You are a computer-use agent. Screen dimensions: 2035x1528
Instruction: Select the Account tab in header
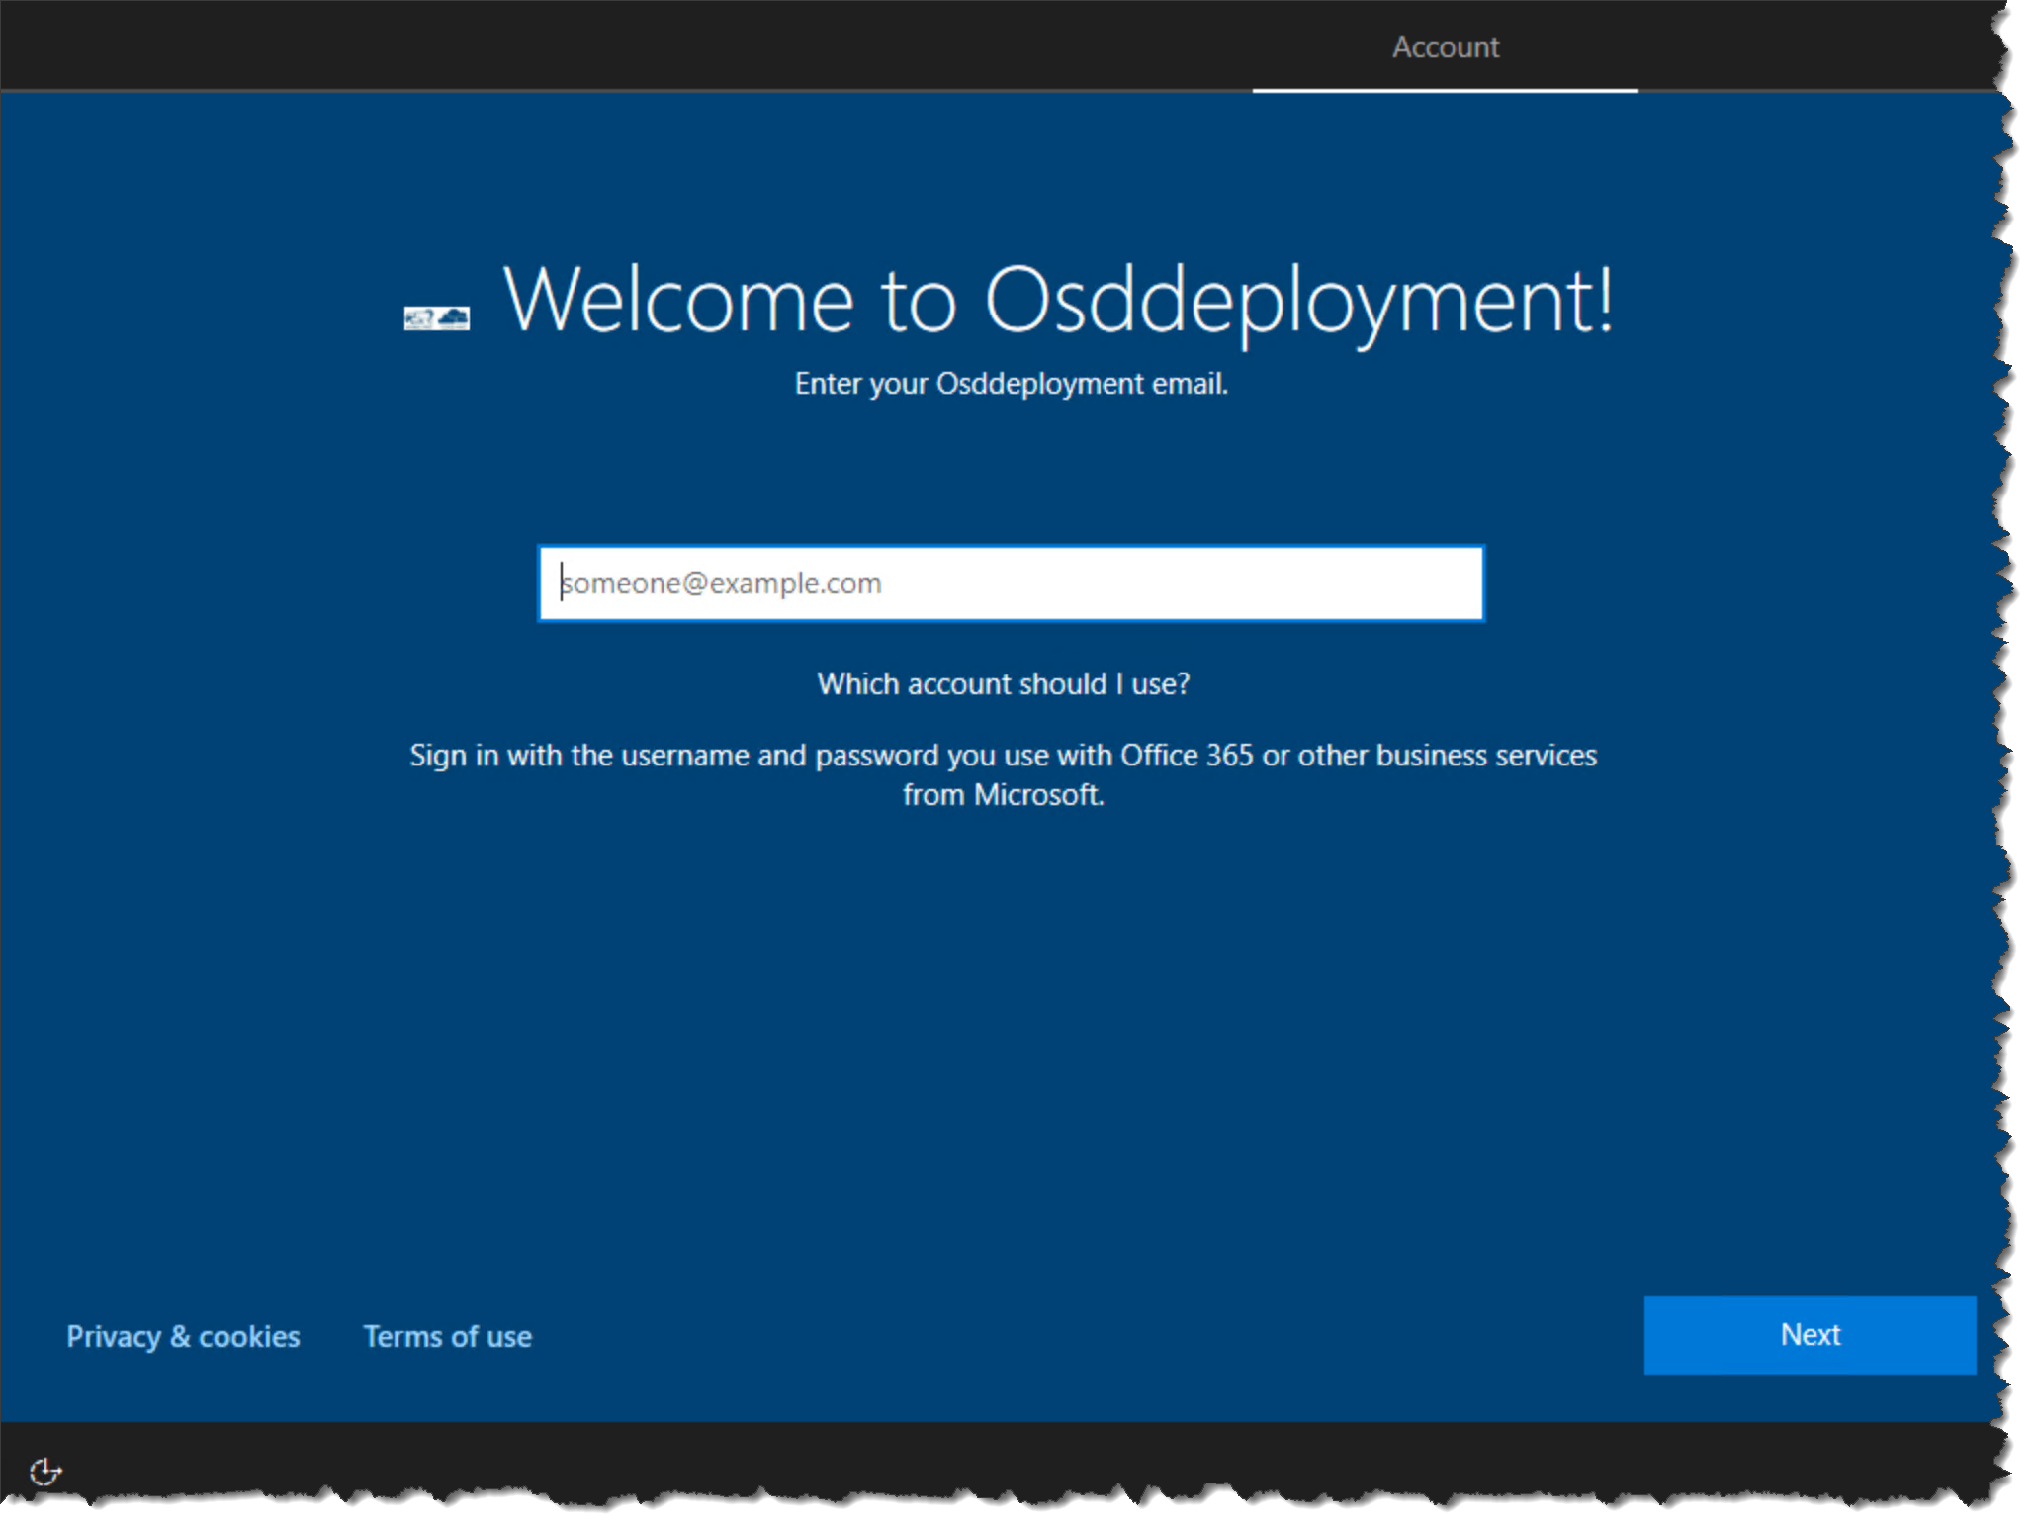(x=1445, y=46)
